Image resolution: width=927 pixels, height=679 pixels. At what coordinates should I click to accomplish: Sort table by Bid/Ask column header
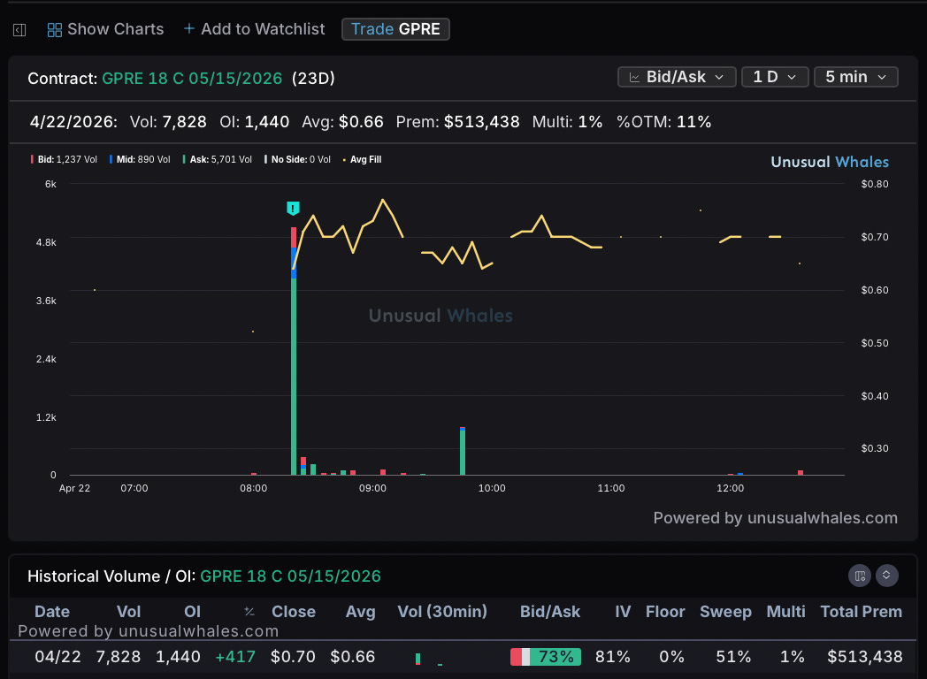pyautogui.click(x=550, y=612)
